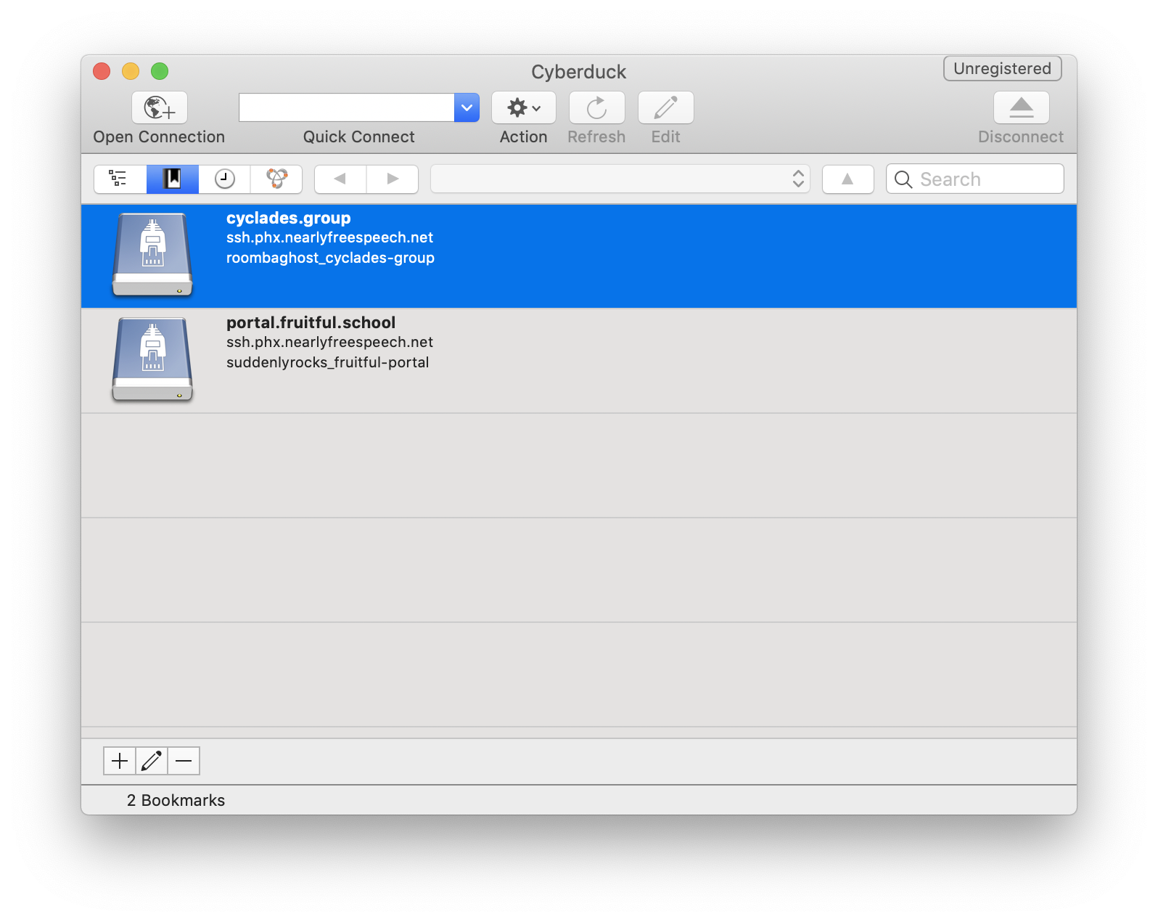The width and height of the screenshot is (1158, 922).
Task: Select the Bookmarks view tab
Action: 173,179
